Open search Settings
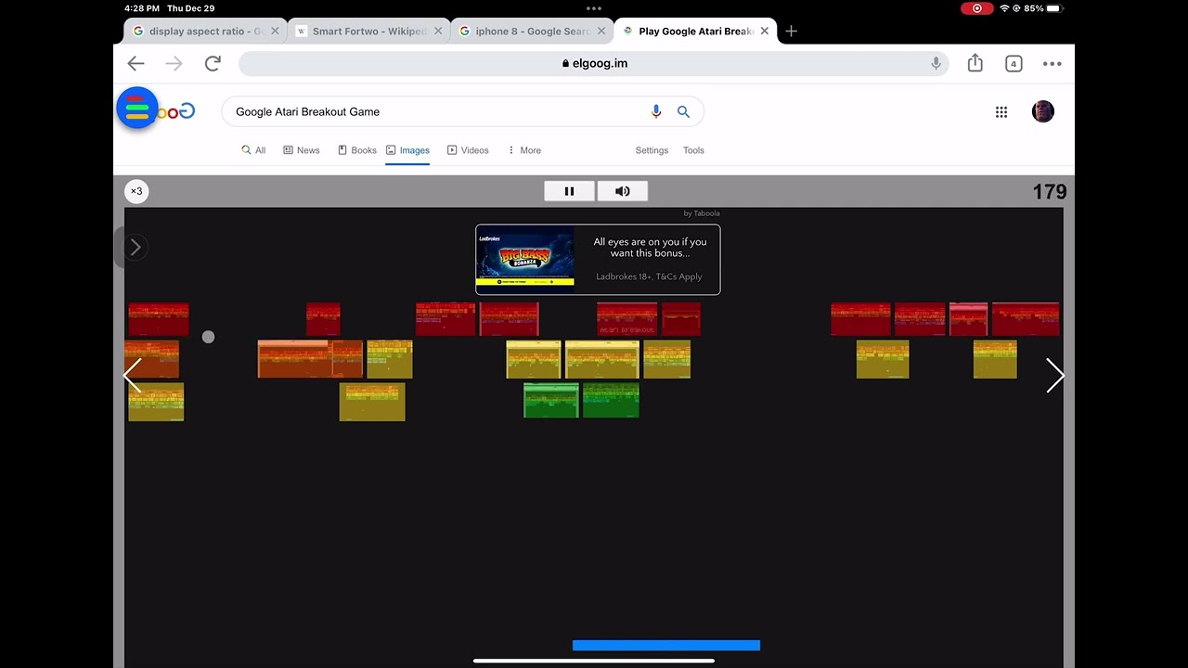Image resolution: width=1188 pixels, height=668 pixels. coord(652,150)
